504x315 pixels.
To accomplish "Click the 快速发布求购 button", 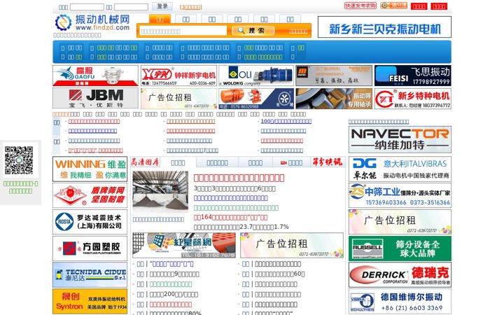I will pyautogui.click(x=360, y=6).
